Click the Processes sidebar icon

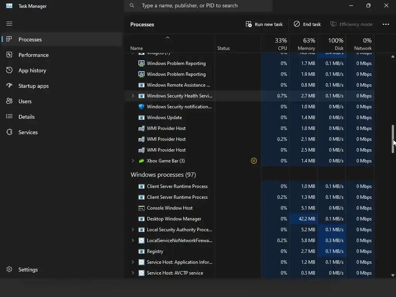[9, 39]
